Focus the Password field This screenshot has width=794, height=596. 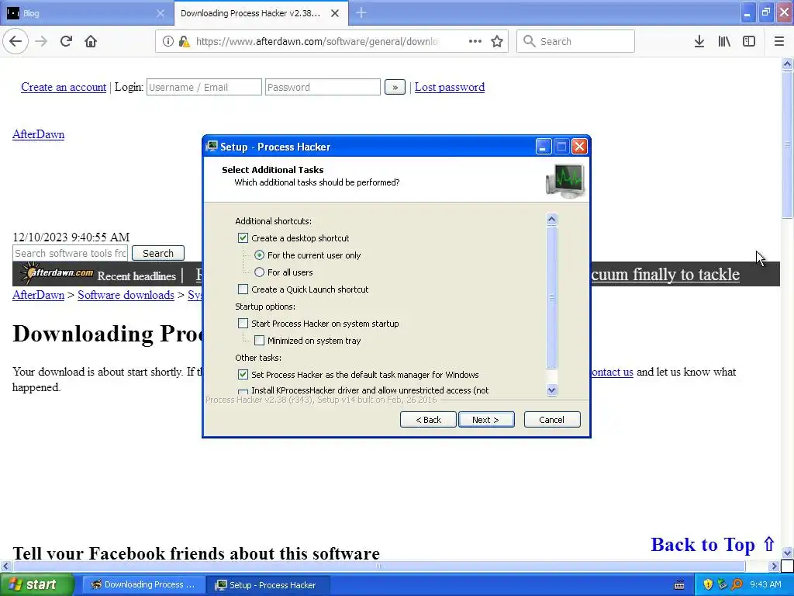coord(323,87)
